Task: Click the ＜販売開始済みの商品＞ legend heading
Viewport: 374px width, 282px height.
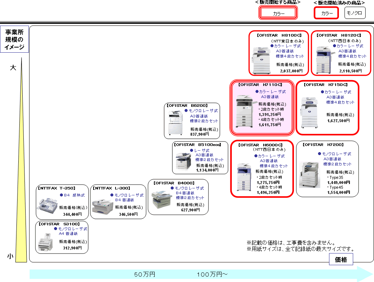Action: point(339,3)
